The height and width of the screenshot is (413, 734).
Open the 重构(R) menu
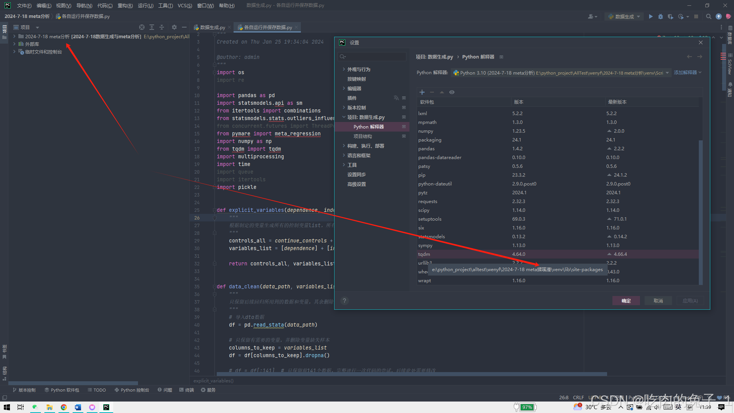pyautogui.click(x=125, y=5)
